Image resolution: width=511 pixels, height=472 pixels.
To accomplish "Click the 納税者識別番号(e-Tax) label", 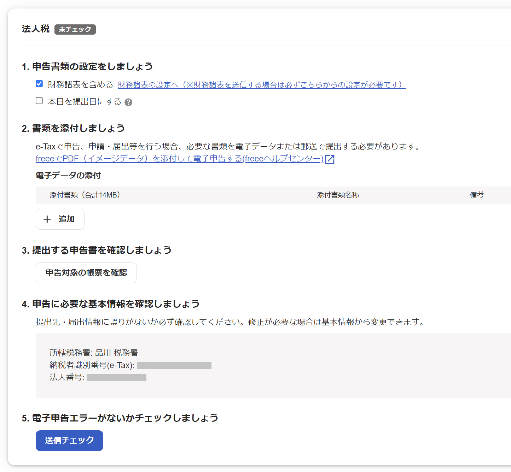I will coord(92,365).
